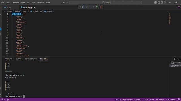181x101 pixels.
Task: Toggle the secondary side bar layout icon
Action: click(x=162, y=3)
